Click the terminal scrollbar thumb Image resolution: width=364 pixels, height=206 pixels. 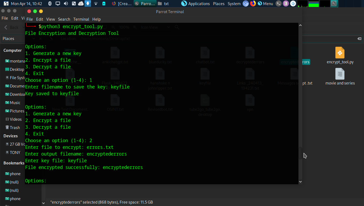tap(300, 153)
